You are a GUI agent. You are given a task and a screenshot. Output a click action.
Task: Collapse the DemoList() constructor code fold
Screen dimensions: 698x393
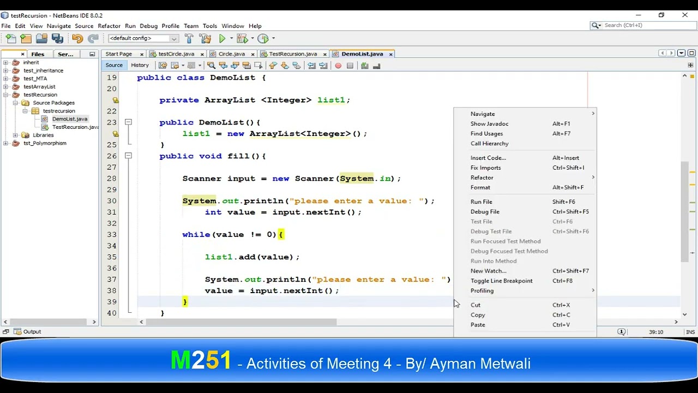[128, 122]
